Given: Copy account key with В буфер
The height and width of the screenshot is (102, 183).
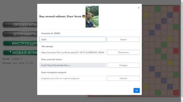Looking at the screenshot, I should tap(123, 65).
